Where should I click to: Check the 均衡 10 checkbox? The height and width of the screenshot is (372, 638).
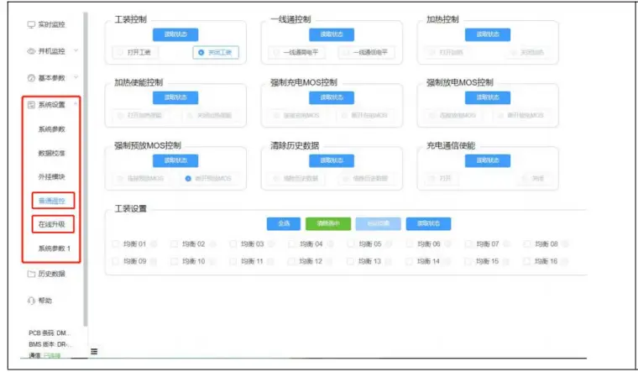(174, 261)
